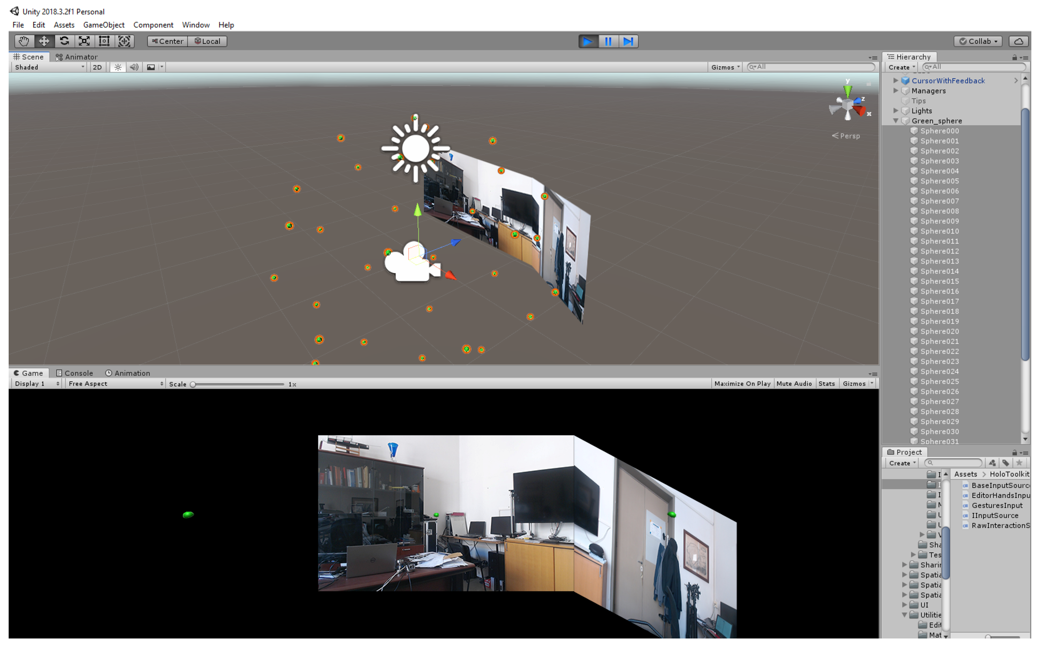The height and width of the screenshot is (648, 1040).
Task: Click the game view Scale slider
Action: 238,384
